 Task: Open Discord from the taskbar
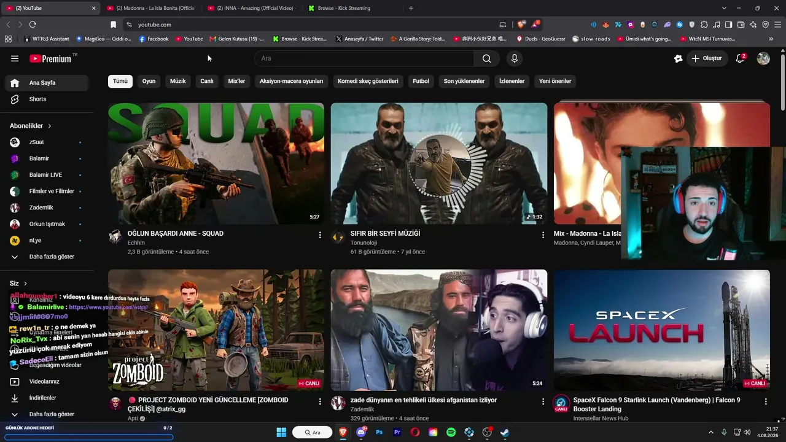[361, 432]
